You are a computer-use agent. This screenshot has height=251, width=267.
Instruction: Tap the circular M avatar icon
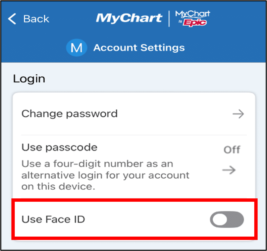click(76, 48)
